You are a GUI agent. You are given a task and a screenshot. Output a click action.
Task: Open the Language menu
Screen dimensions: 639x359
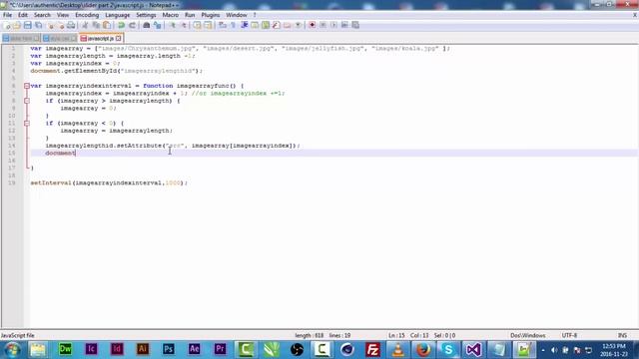pos(118,15)
